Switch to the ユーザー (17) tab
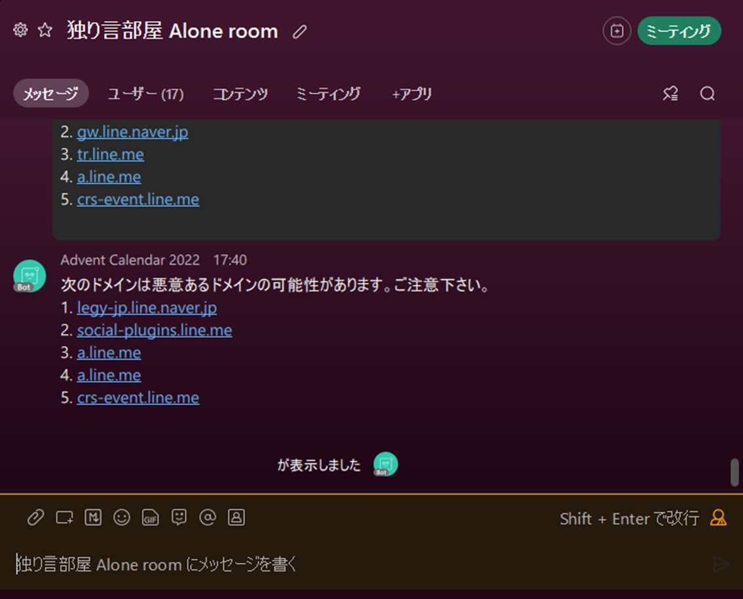 145,94
